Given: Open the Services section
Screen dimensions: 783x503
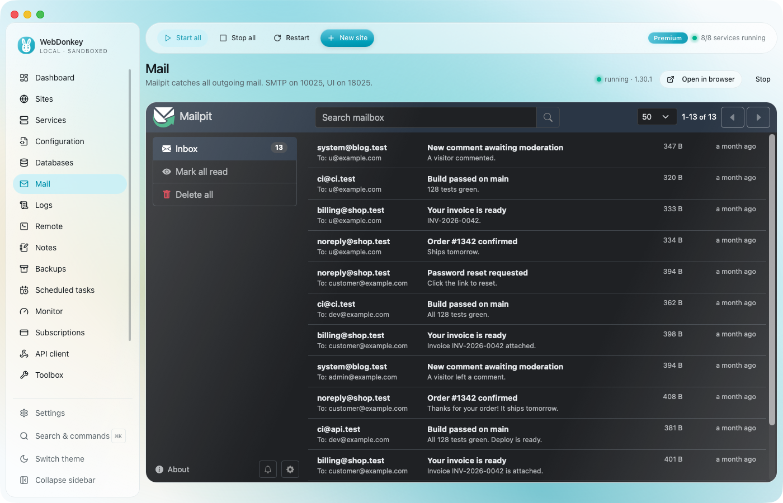Looking at the screenshot, I should click(70, 120).
